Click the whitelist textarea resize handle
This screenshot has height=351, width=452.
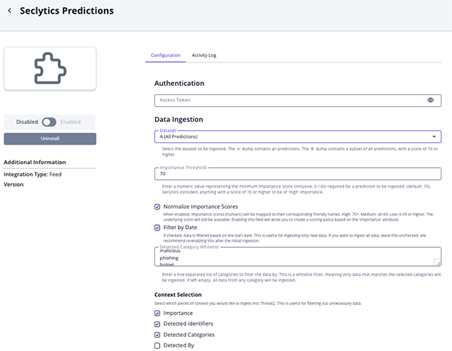[437, 262]
